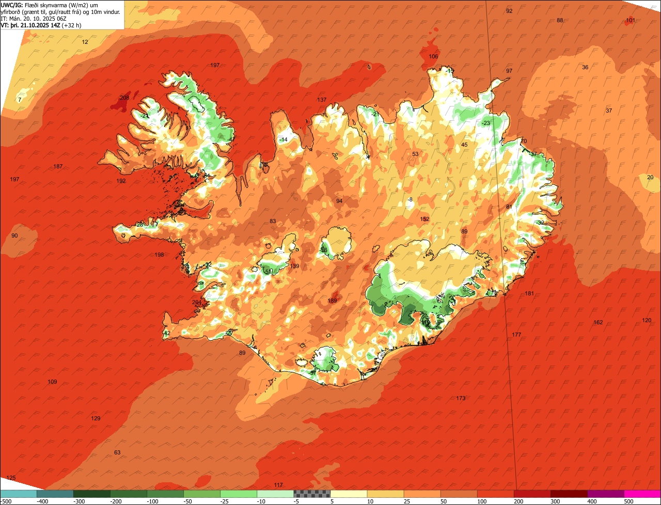Click the ocean value 109
661x505 pixels.
52,382
